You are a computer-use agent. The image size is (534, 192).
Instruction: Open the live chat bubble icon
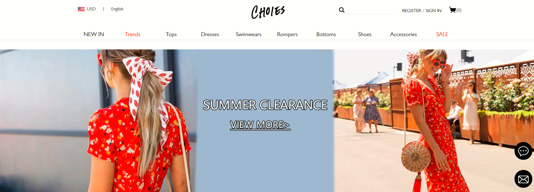click(x=523, y=151)
